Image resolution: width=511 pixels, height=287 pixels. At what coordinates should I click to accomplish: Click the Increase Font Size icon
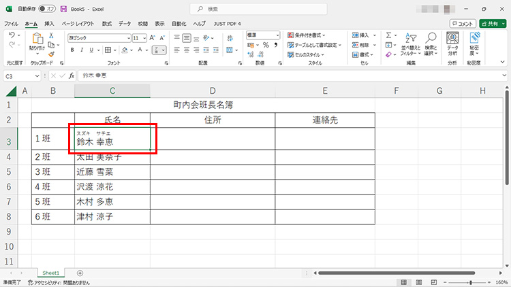153,38
